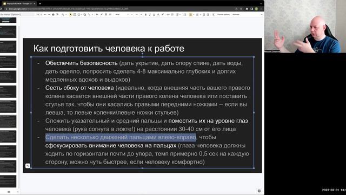Screen dimensions: 346x195
Task: Click the text 'поместить их на уровне глаз'
Action: (x=208, y=121)
